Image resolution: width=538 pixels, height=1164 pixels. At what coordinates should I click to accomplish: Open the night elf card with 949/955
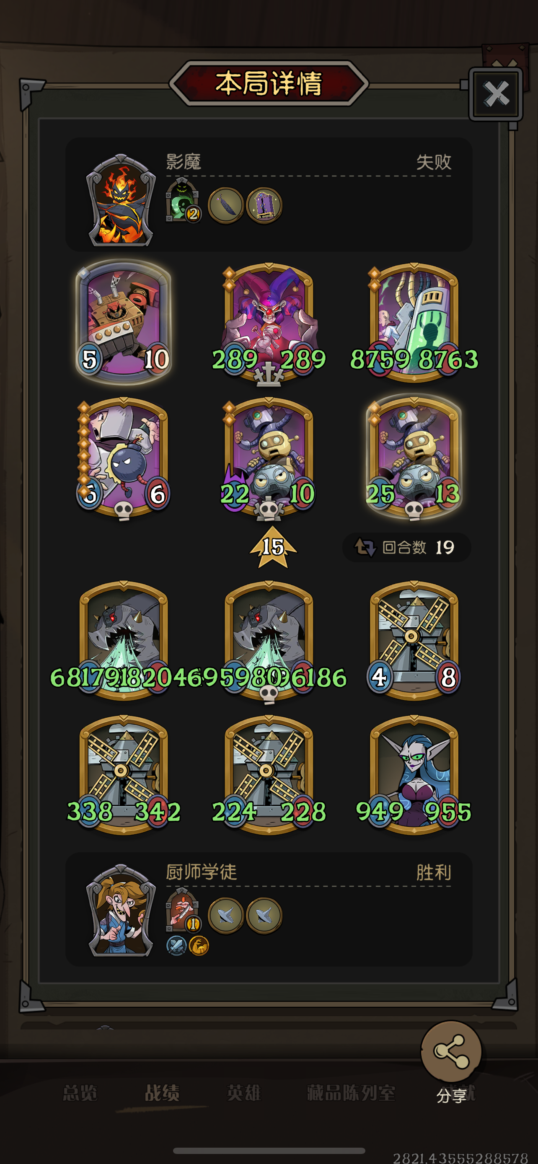414,774
